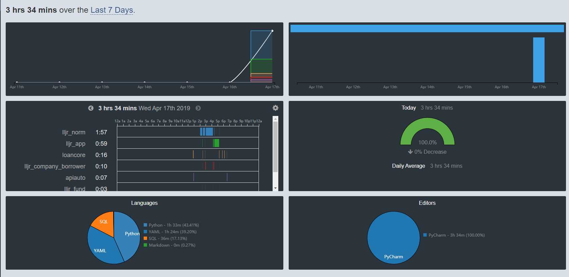
Task: Go to previous day arrow icon
Action: [91, 108]
